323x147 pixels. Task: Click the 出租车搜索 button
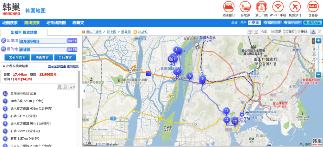(17, 57)
